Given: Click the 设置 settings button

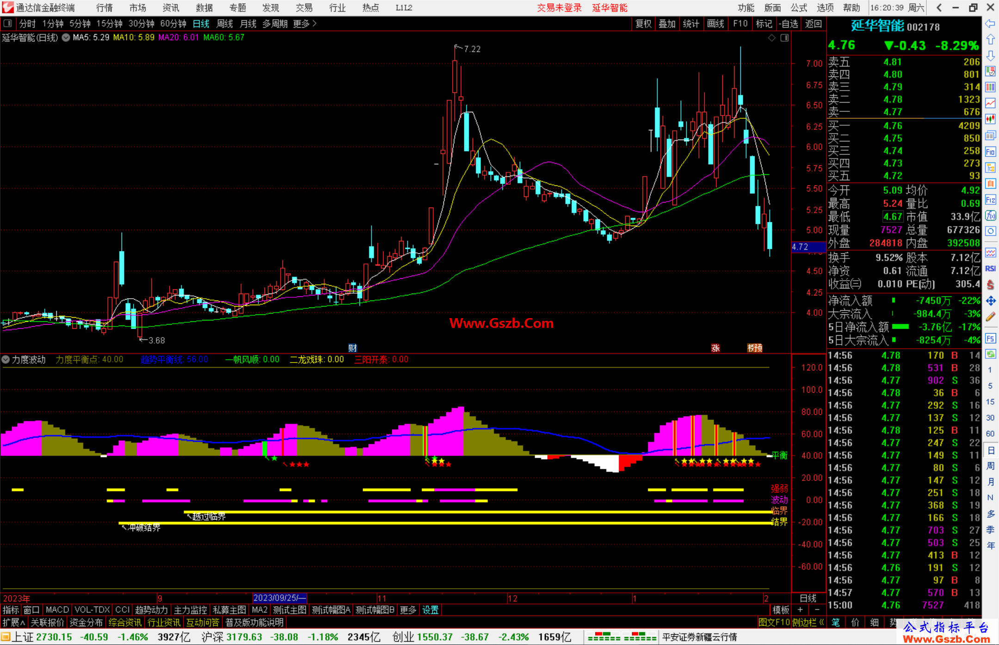Looking at the screenshot, I should [x=430, y=610].
